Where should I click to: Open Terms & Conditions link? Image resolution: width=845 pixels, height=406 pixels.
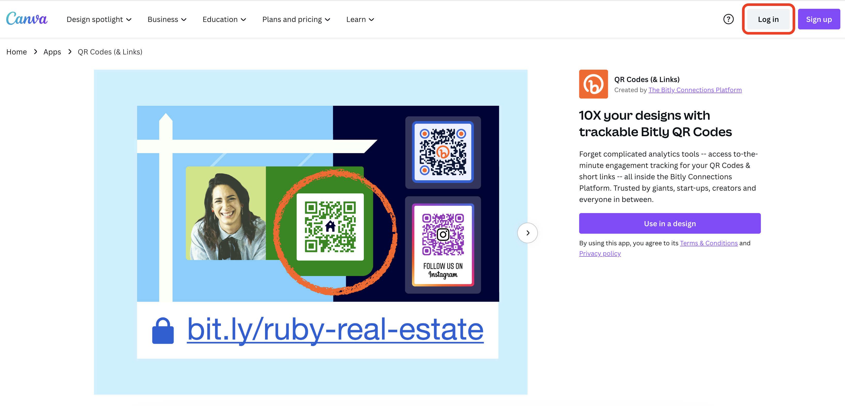coord(708,243)
